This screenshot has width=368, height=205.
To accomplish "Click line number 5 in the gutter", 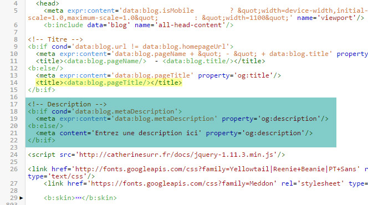I will pyautogui.click(x=16, y=11).
